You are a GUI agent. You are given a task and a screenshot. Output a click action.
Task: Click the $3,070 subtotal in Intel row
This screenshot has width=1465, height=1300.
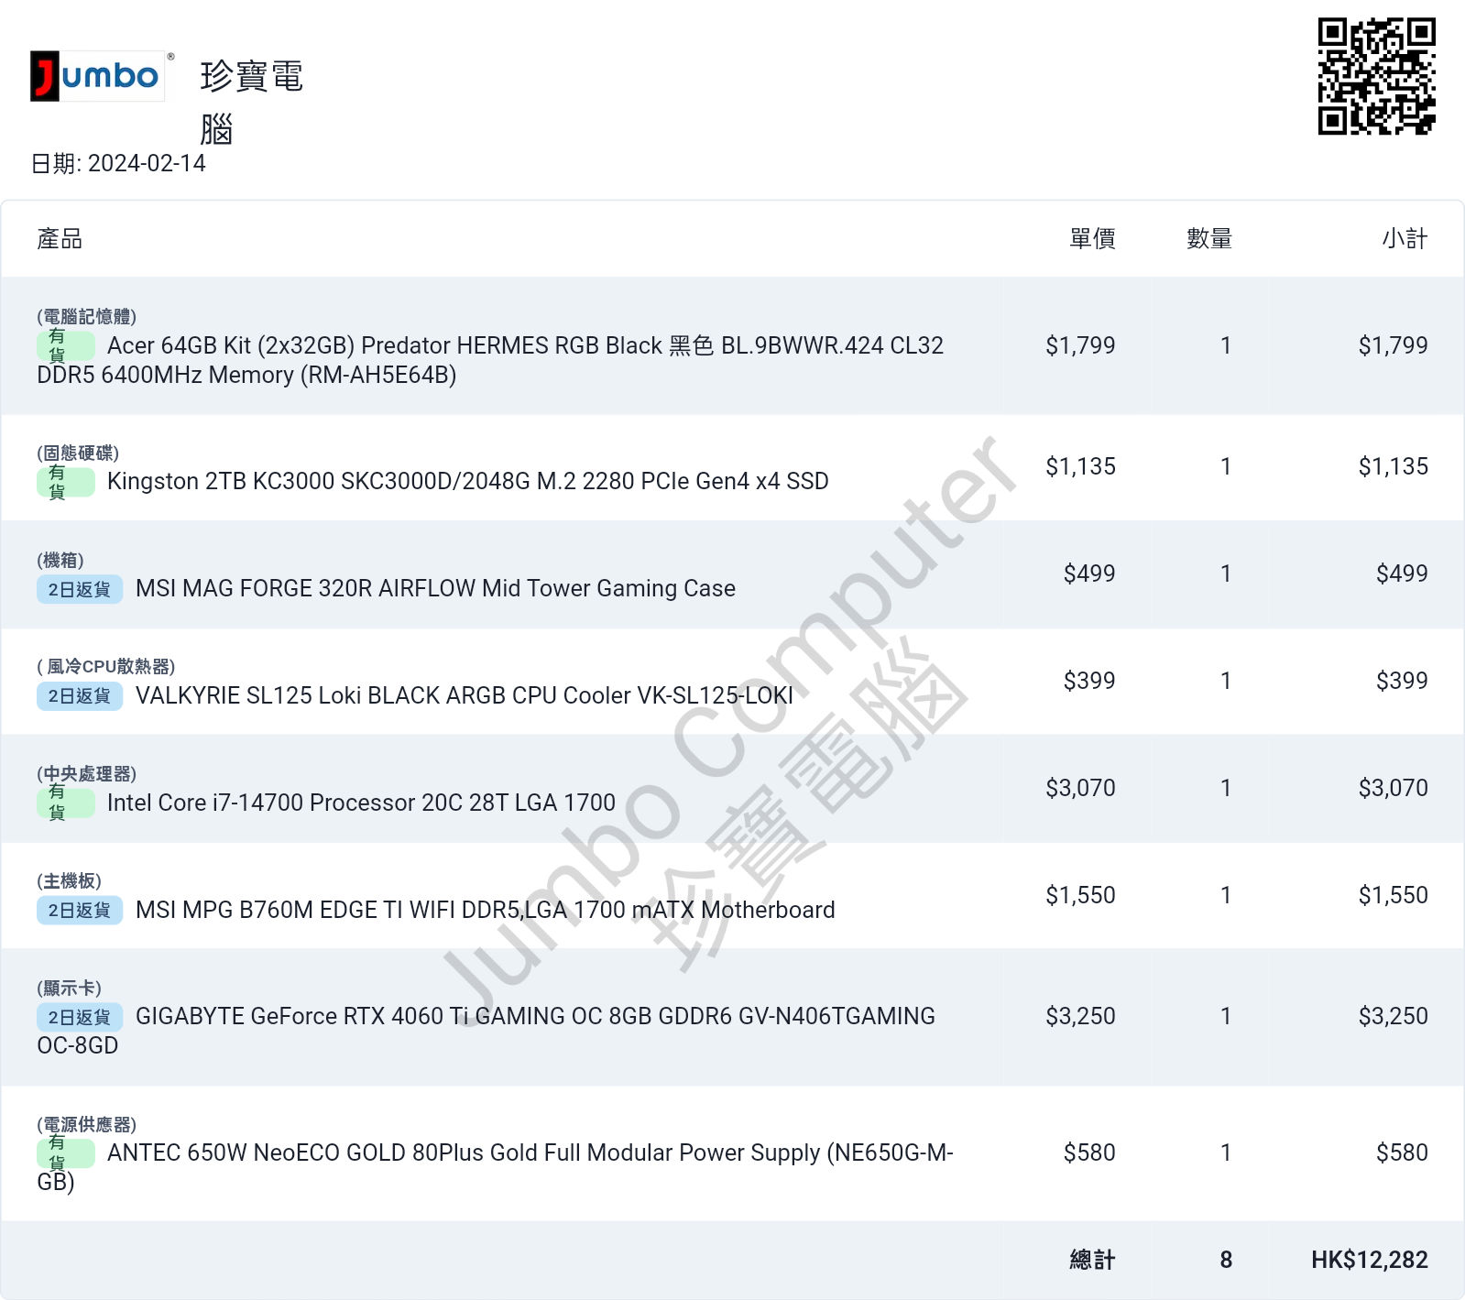pos(1393,788)
